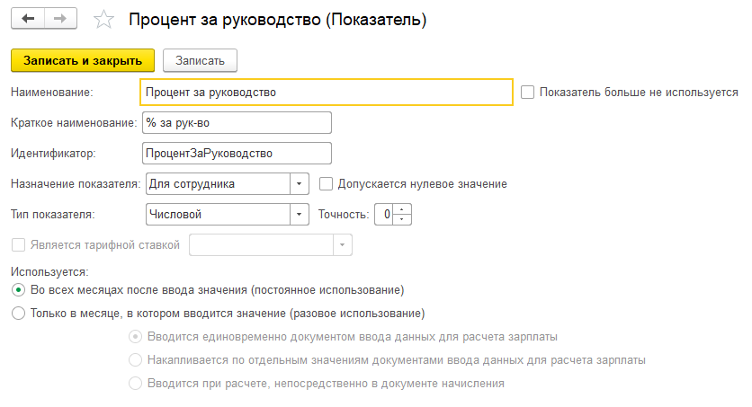Click the 'Является тарифной ставкой' checkbox
The image size is (752, 407).
coord(18,245)
